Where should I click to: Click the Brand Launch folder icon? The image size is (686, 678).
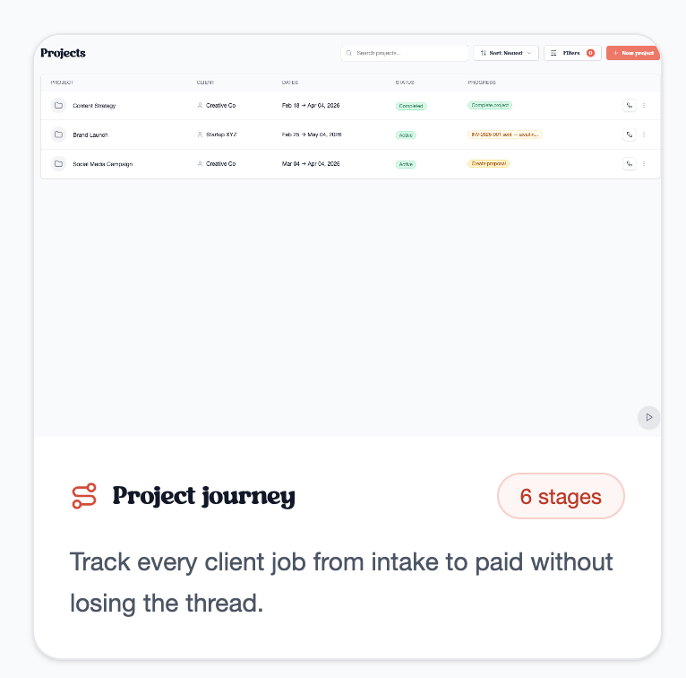[58, 135]
